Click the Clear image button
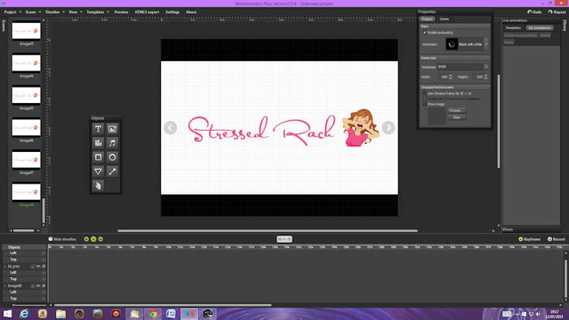 point(457,118)
